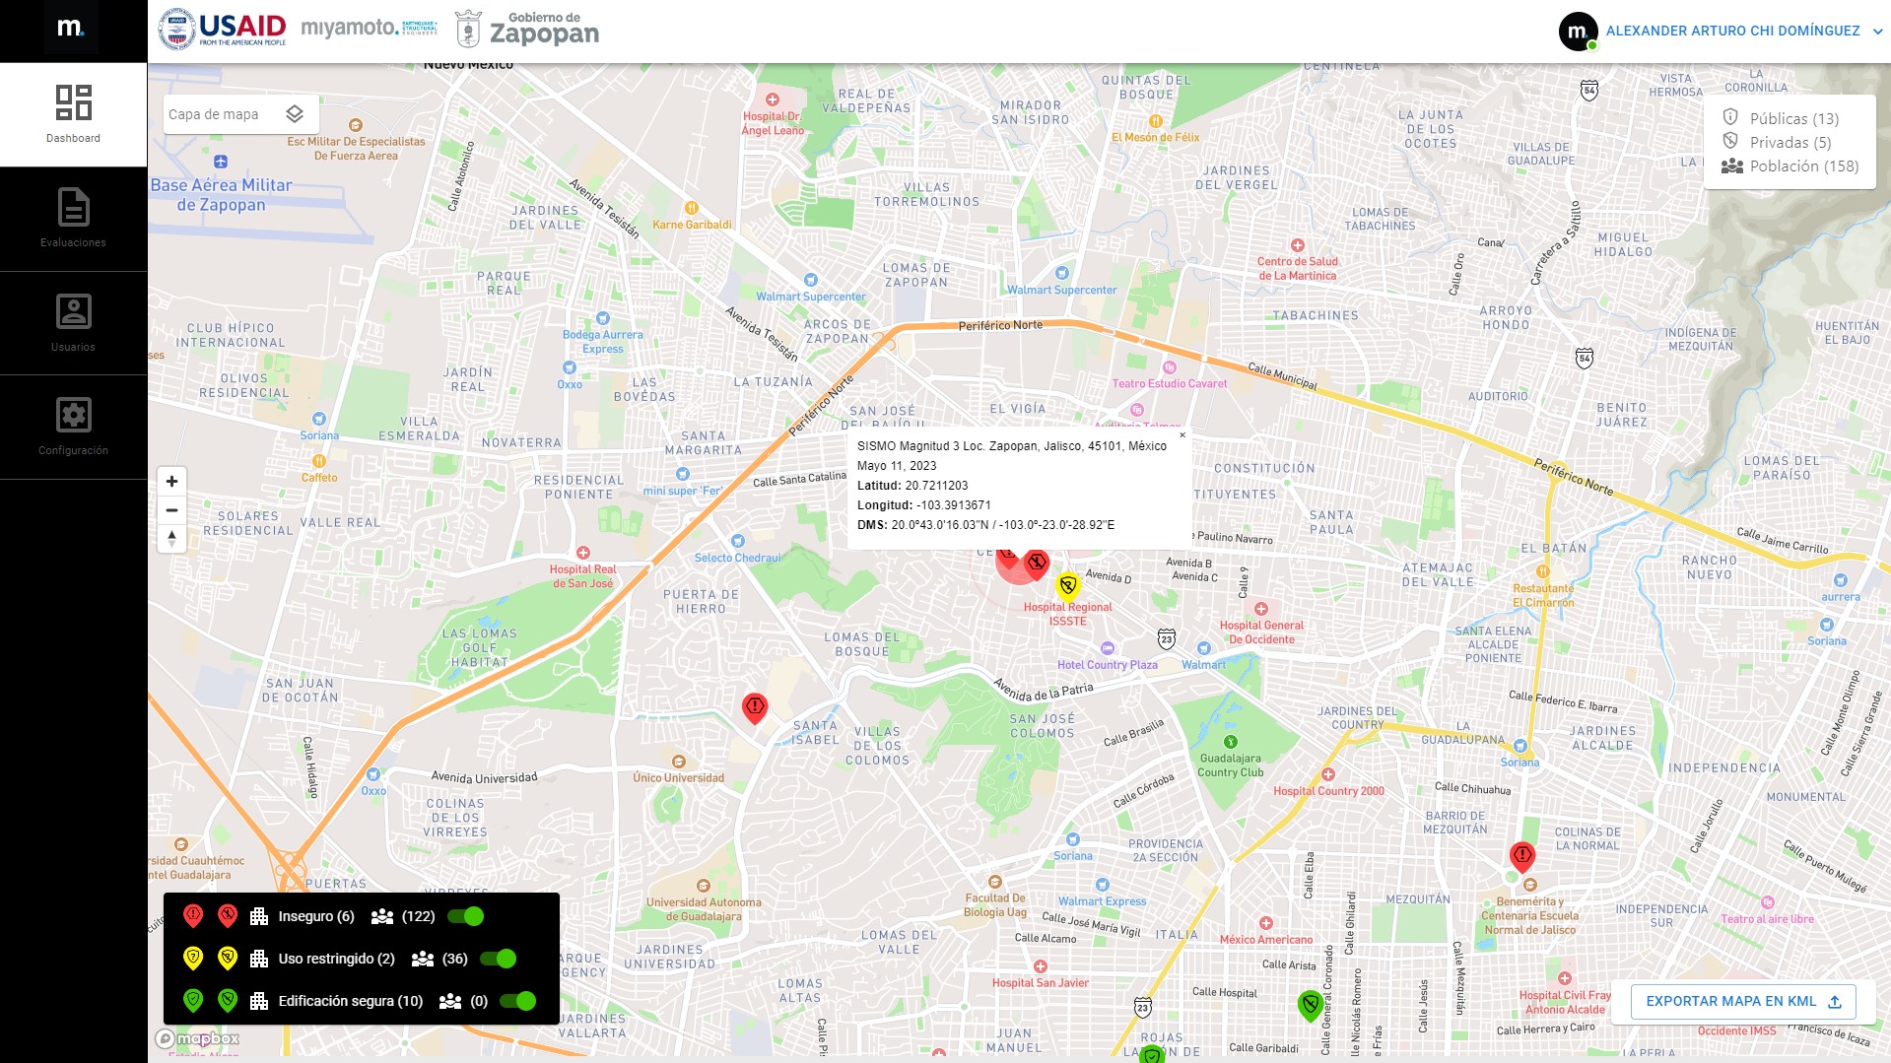Click the DMS coordinates line in popup
The height and width of the screenshot is (1063, 1891).
click(985, 525)
